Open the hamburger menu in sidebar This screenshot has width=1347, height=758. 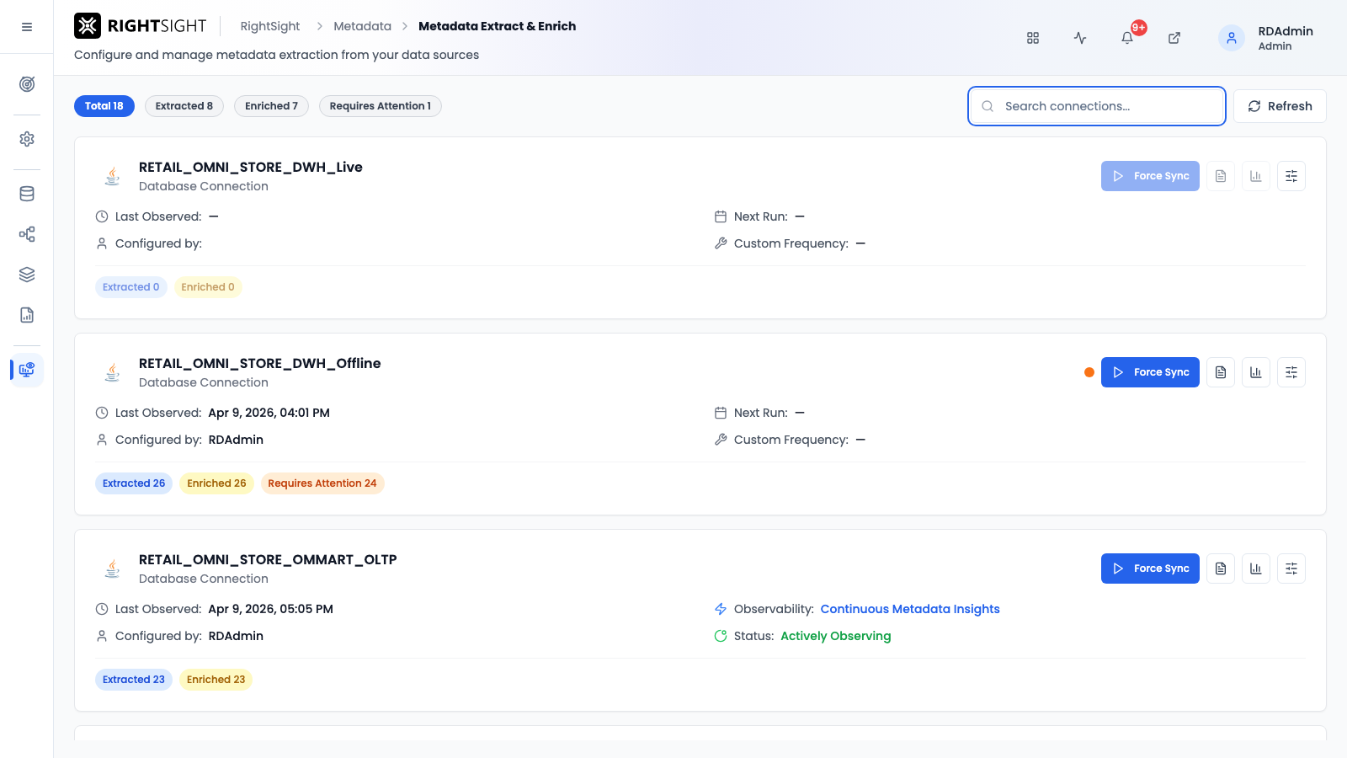click(x=27, y=27)
